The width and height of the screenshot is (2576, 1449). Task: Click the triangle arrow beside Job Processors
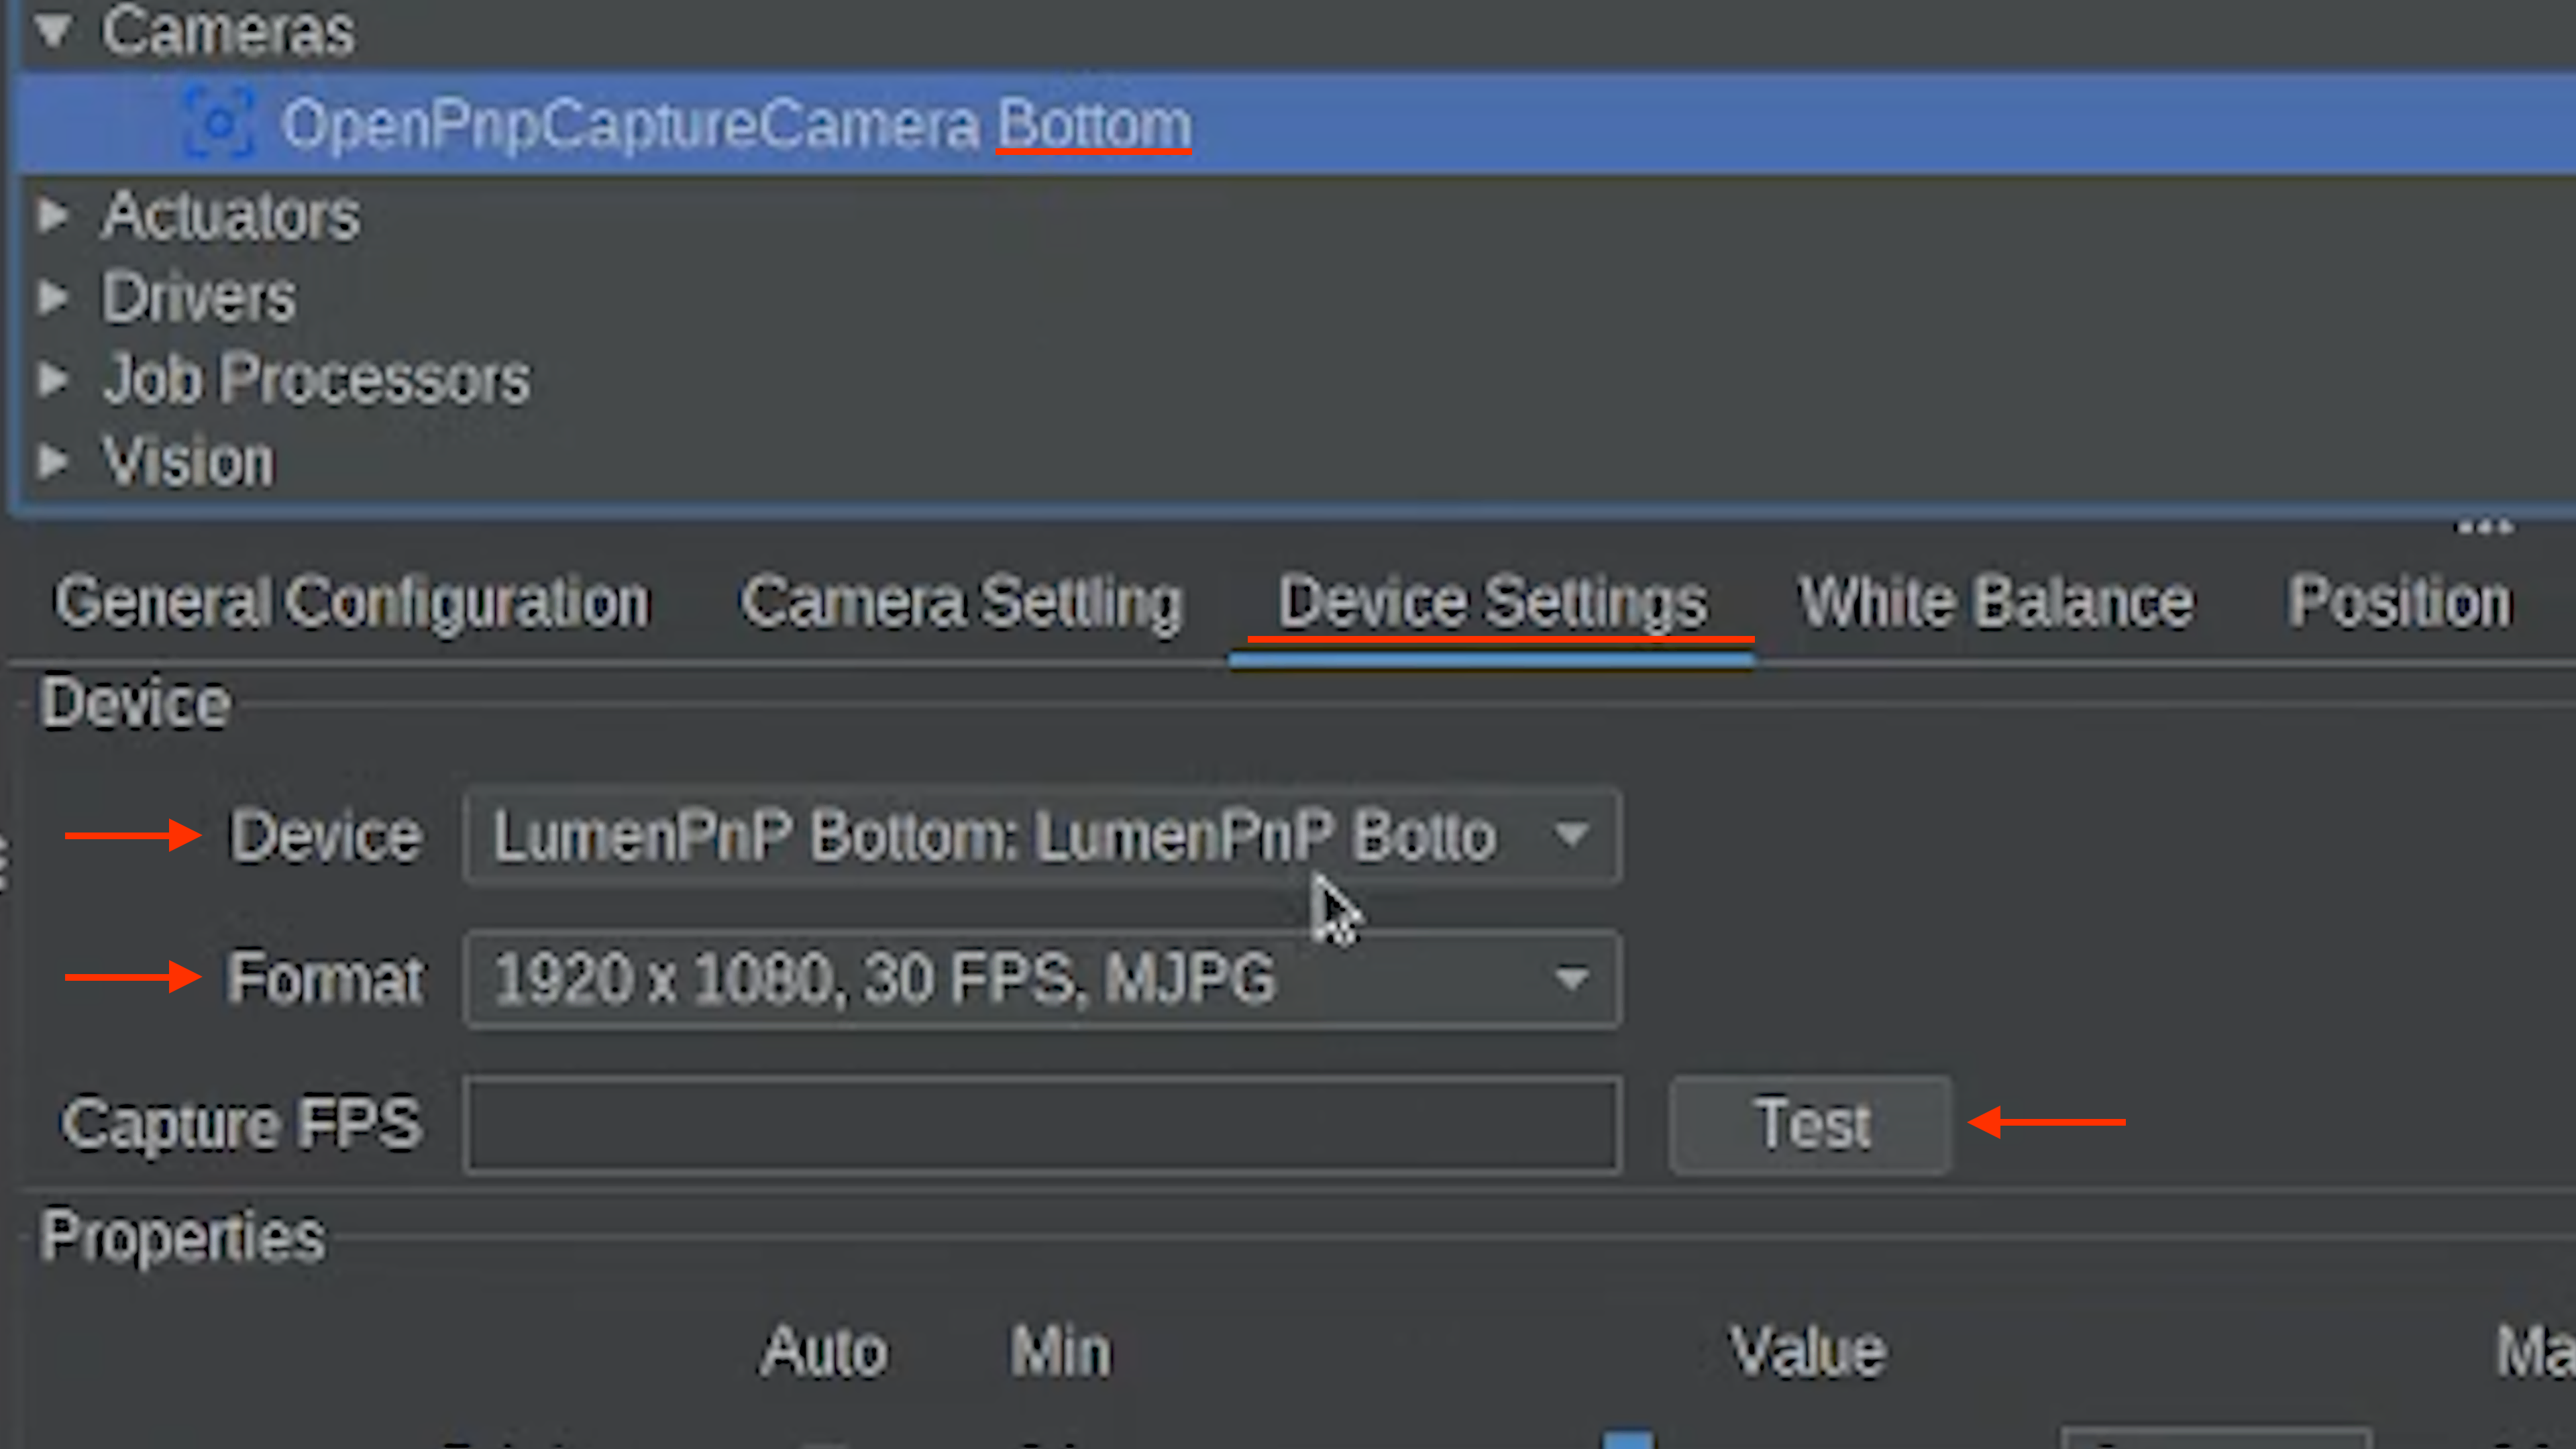[53, 379]
